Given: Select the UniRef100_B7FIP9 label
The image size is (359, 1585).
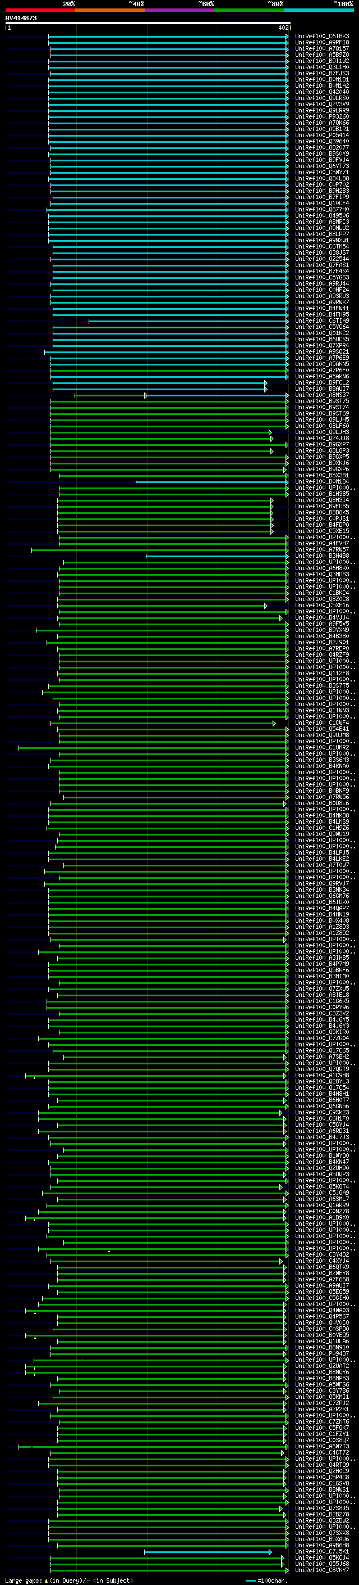Looking at the screenshot, I should point(321,197).
